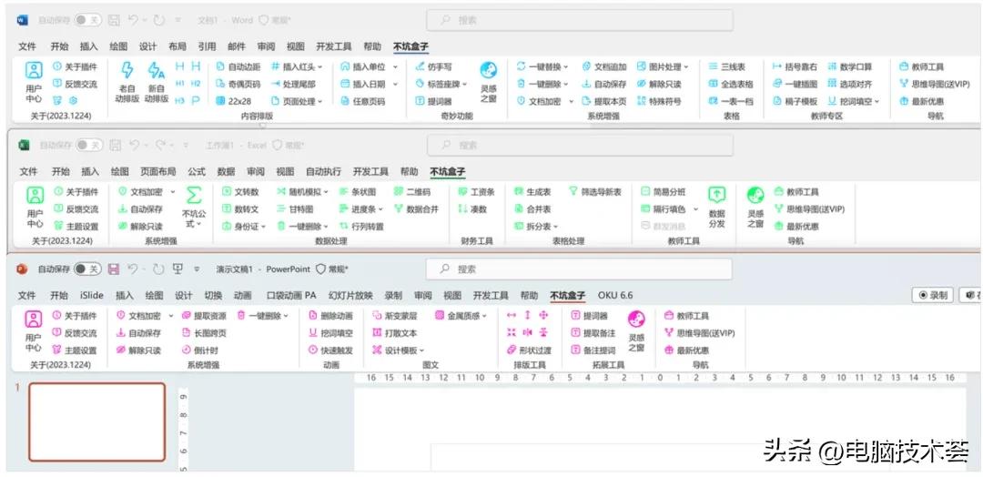Toggle 自动保存 switch in PowerPoint title bar

[87, 269]
